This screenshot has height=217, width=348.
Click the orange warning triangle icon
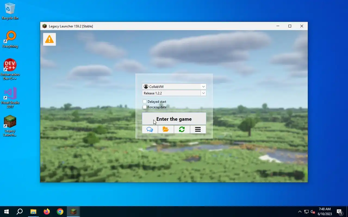tap(49, 39)
